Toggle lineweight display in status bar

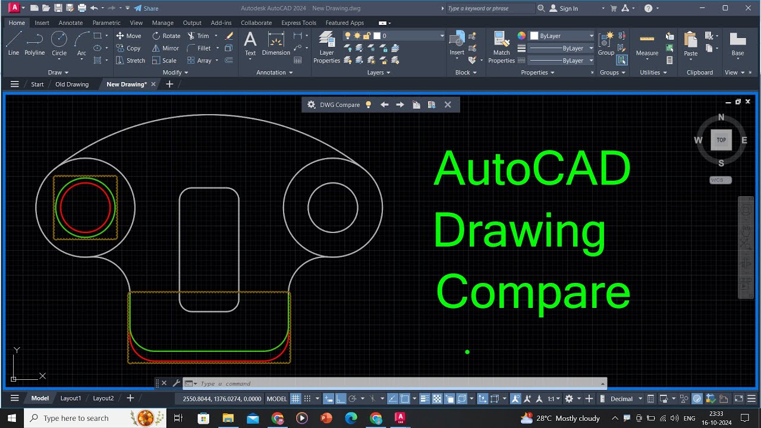coord(424,398)
